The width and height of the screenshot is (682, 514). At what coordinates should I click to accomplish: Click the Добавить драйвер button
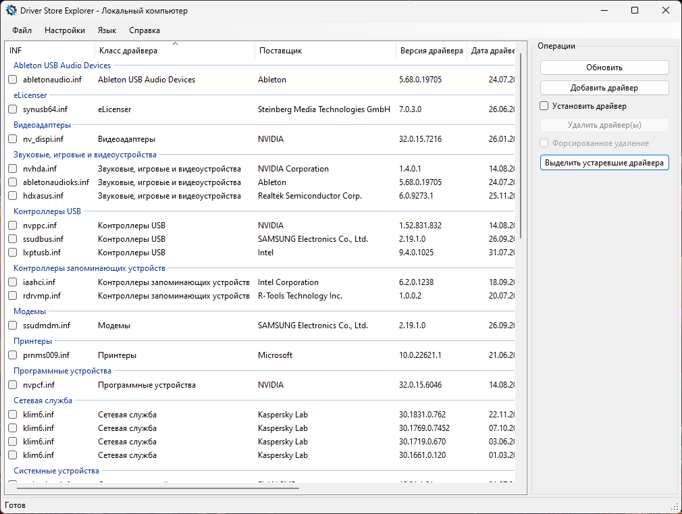point(604,88)
